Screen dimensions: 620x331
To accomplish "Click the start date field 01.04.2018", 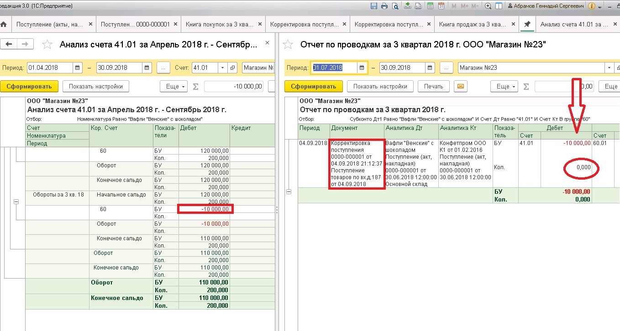I will click(x=50, y=67).
